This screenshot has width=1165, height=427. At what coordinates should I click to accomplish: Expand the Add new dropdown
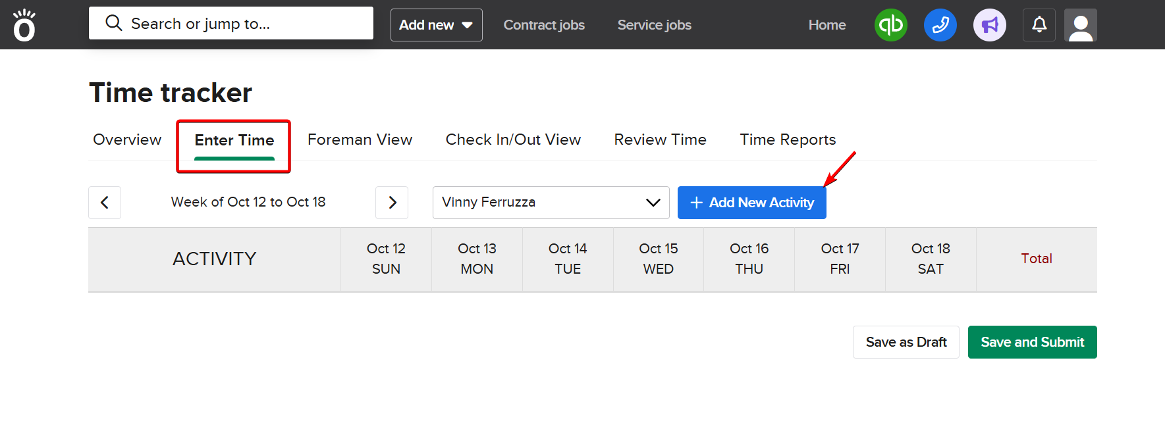coord(436,25)
